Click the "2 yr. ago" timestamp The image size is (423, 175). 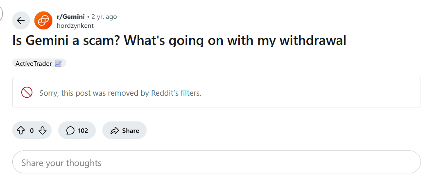104,17
